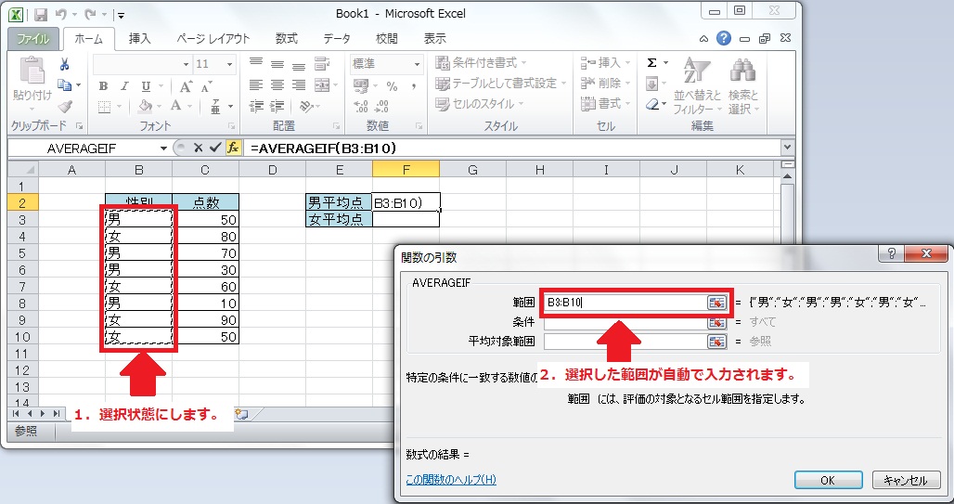
Task: Click the 平均対象範囲 input field
Action: [x=625, y=342]
